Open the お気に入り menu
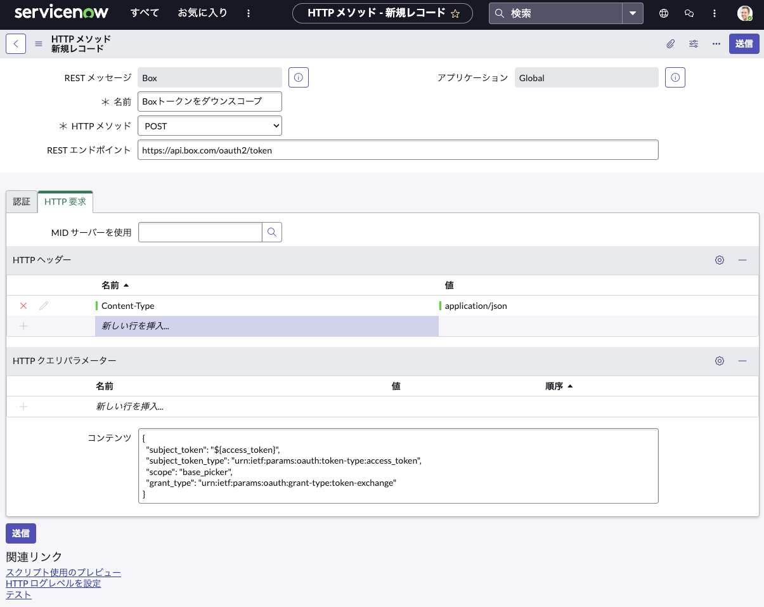This screenshot has height=607, width=764. tap(202, 13)
